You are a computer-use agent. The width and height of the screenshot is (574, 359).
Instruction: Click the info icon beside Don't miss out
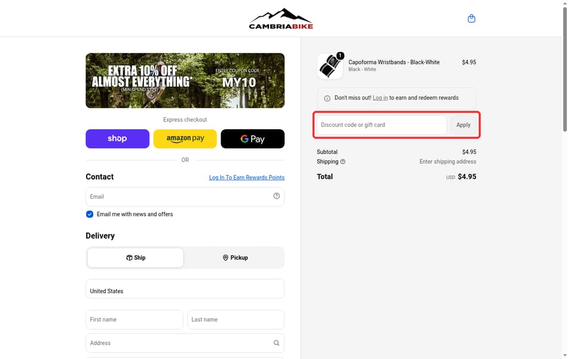[x=327, y=98]
